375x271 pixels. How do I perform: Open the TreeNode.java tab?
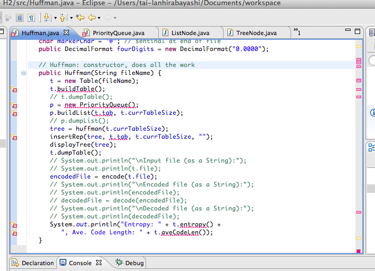point(256,33)
